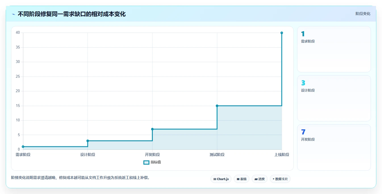Click the 表格 tag chip
This screenshot has width=382, height=194.
pos(241,179)
